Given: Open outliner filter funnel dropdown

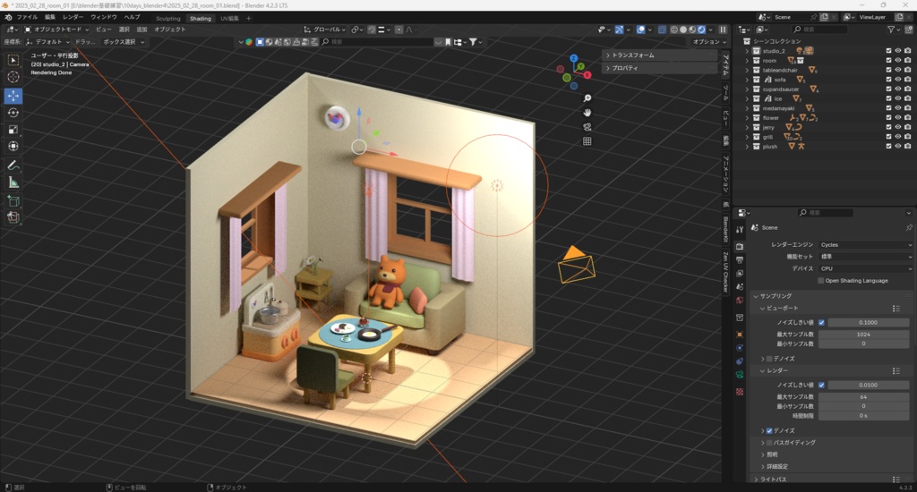Looking at the screenshot, I should tap(894, 30).
